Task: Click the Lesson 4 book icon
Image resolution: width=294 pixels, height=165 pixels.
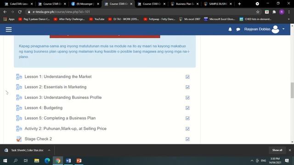Action: click(x=19, y=108)
